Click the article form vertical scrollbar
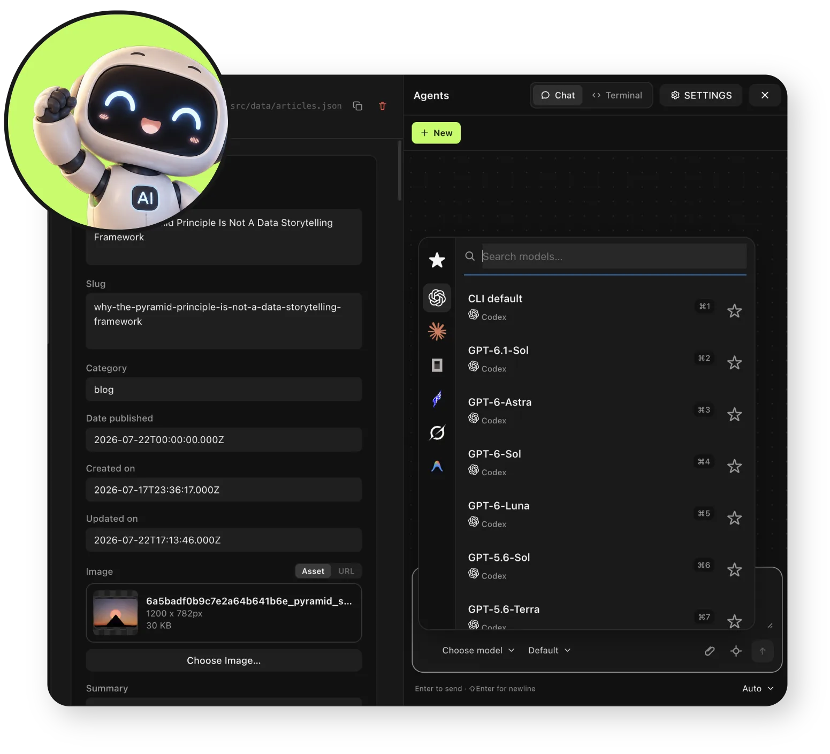830x754 pixels. coord(400,170)
